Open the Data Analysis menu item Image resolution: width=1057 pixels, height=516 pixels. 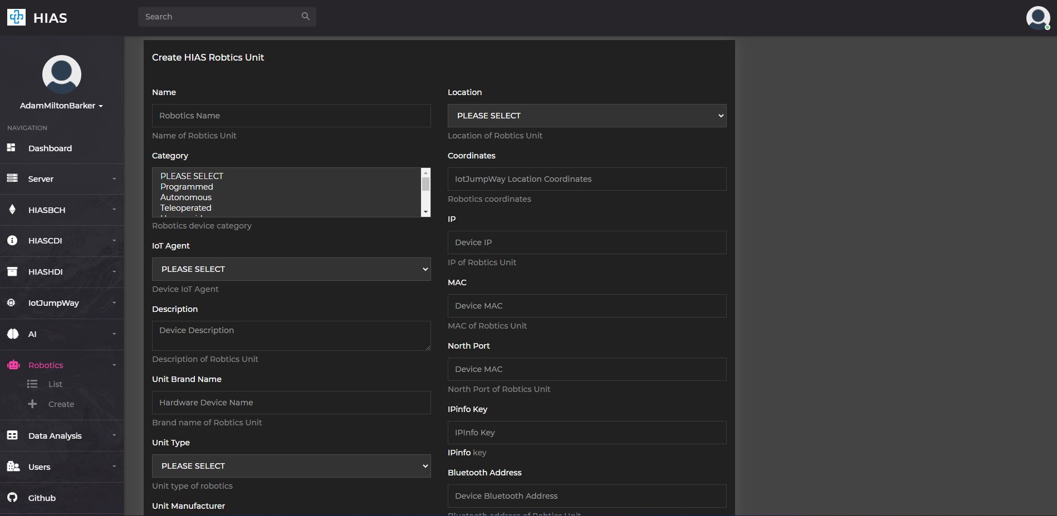tap(62, 435)
